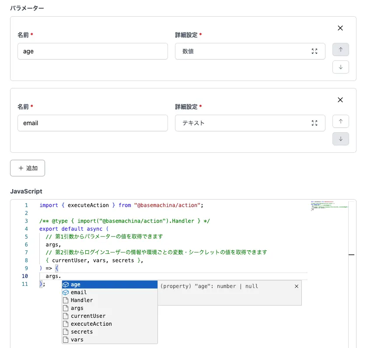Viewport: 367px width, 348px height.
Task: Click the file icon beside executeAction suggestion
Action: tap(66, 324)
